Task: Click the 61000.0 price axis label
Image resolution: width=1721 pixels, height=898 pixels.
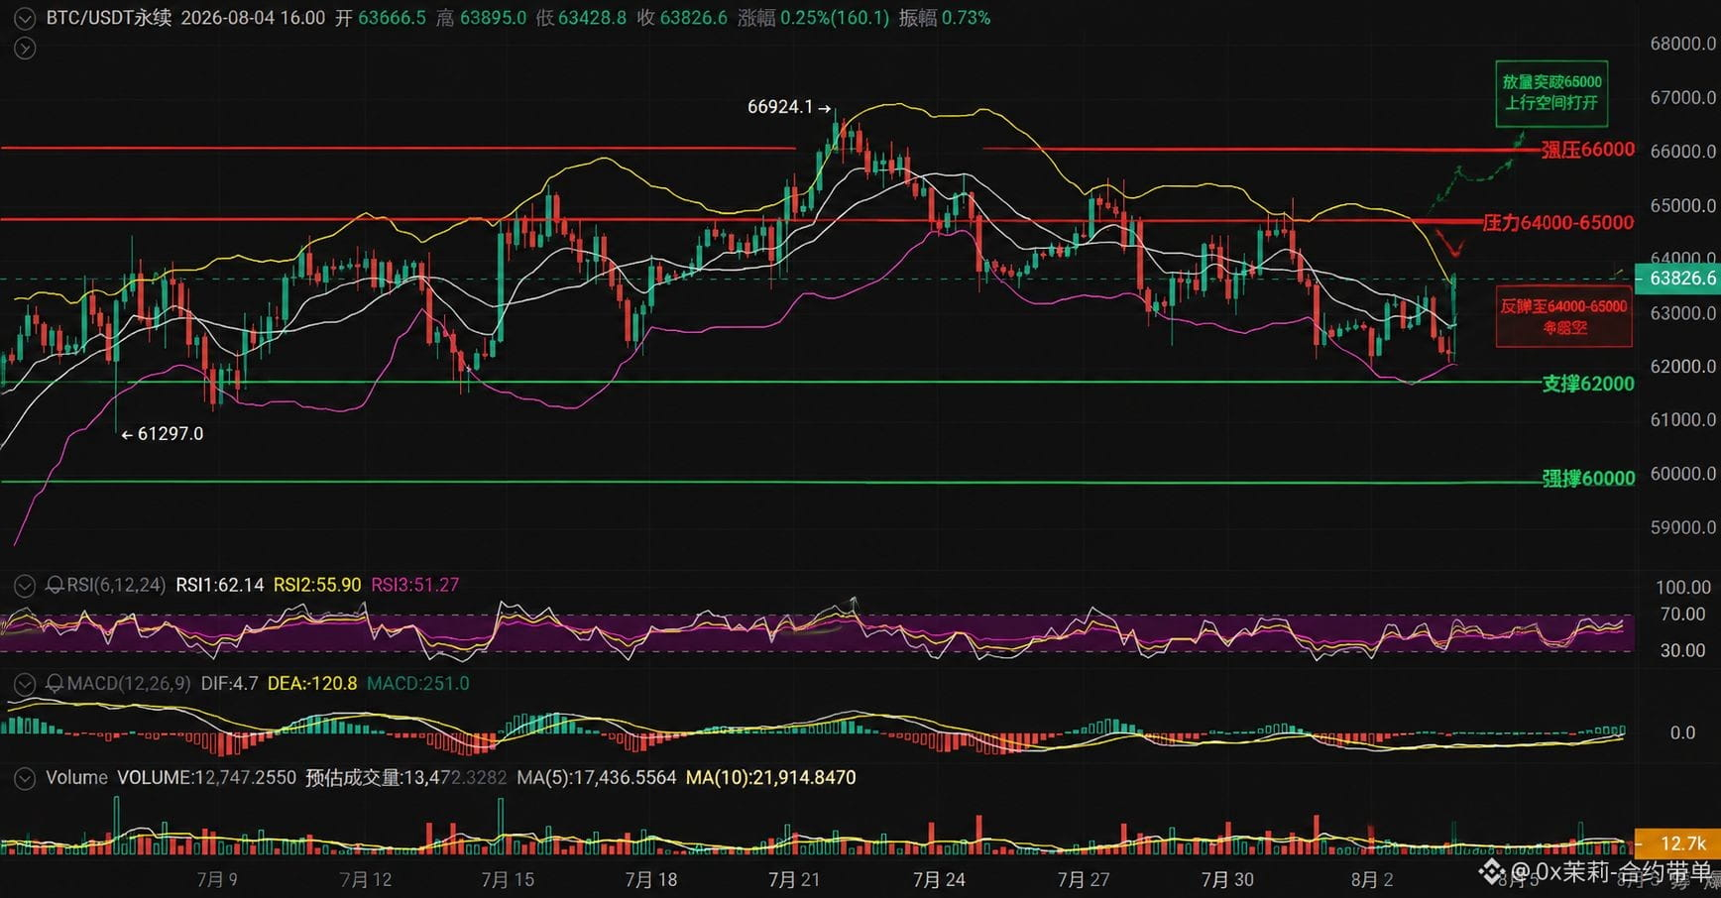Action: pos(1682,420)
